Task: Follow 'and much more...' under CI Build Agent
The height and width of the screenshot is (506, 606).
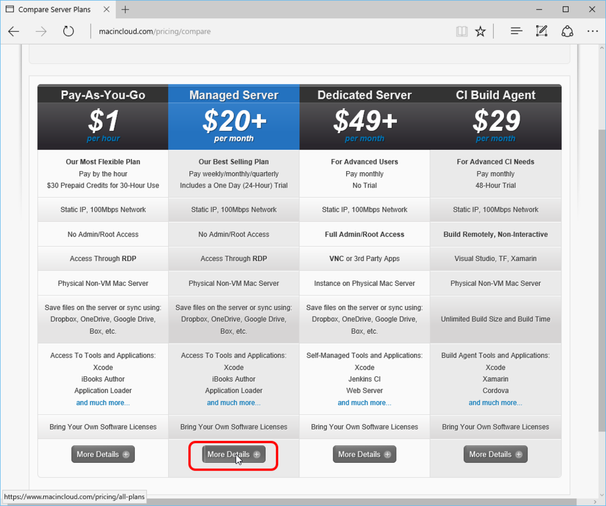Action: 495,403
